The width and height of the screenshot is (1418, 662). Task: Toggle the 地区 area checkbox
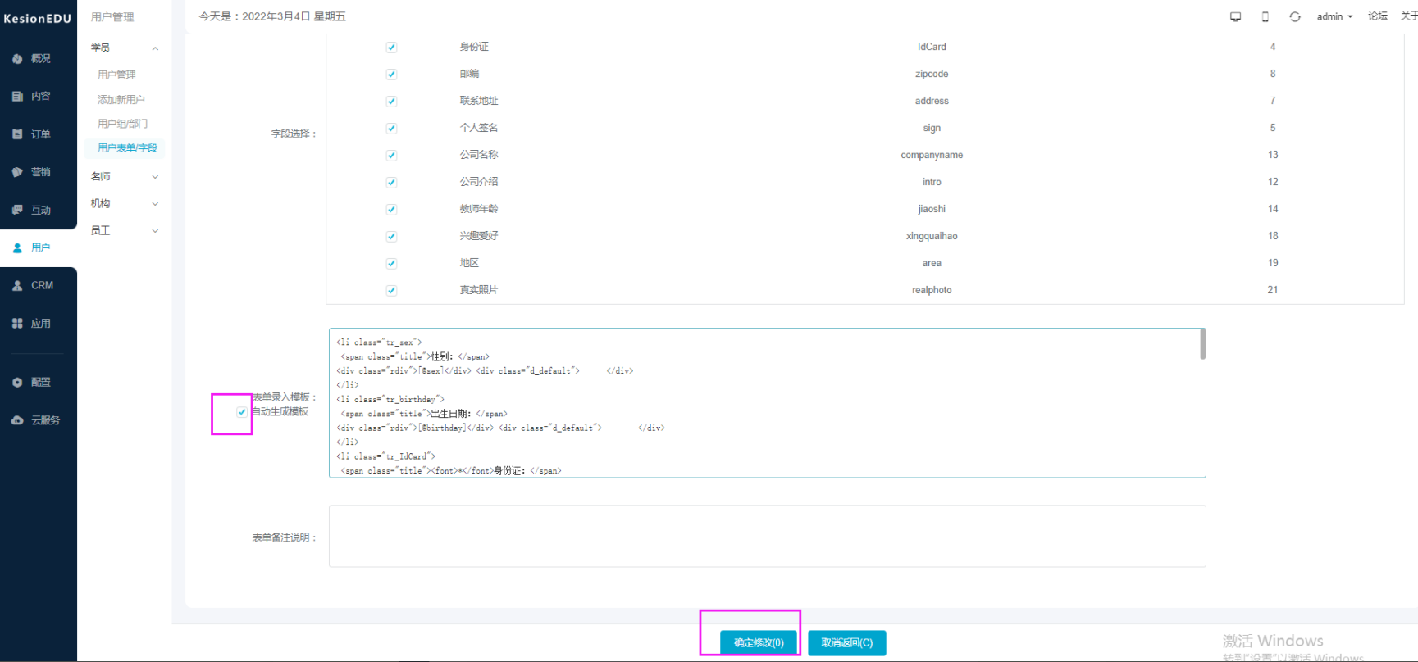click(391, 264)
